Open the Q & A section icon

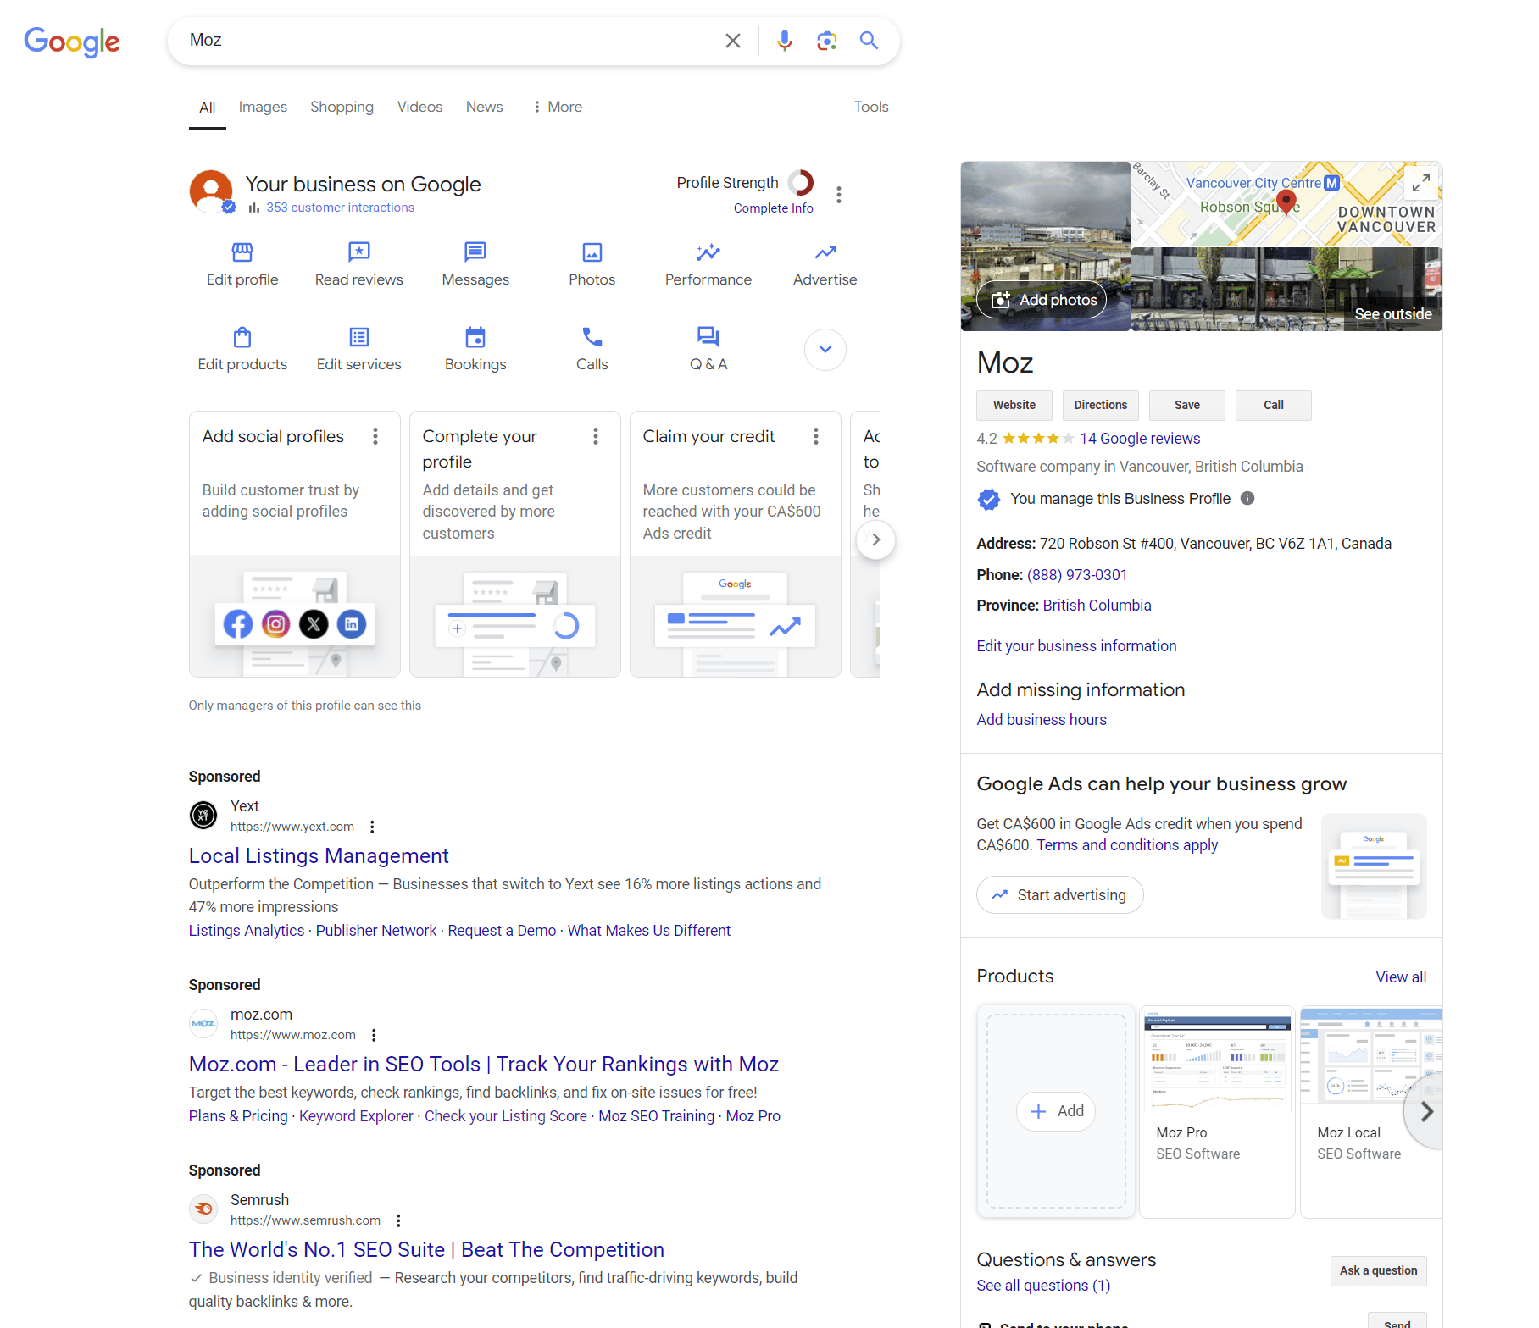click(708, 337)
